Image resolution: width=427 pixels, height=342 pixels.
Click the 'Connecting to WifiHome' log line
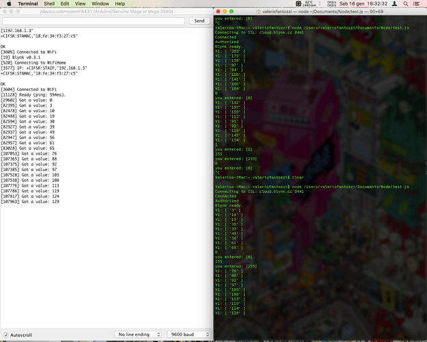coord(33,62)
